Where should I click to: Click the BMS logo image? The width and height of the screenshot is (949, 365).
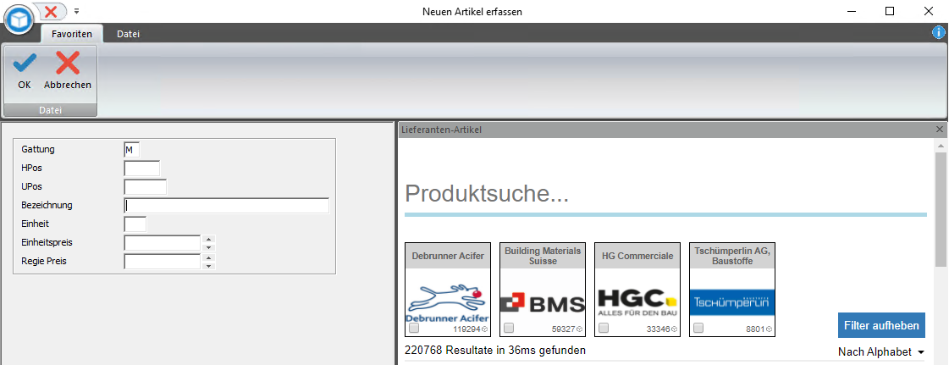[x=543, y=303]
